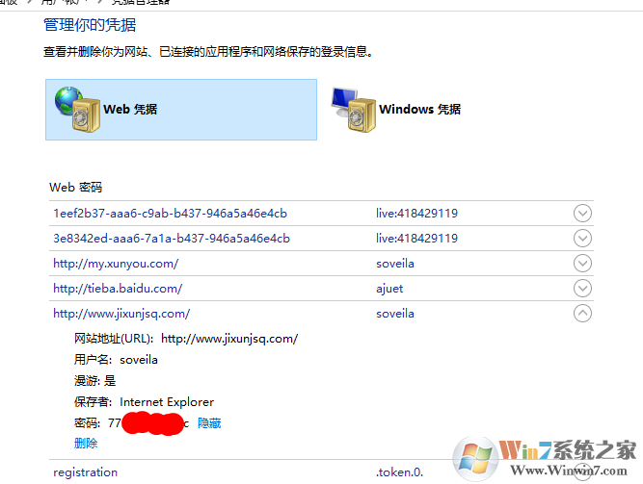
Task: Select 3e8342ed-aaa6-7a1a-b437-946a5a46e4cb entry
Action: (172, 239)
